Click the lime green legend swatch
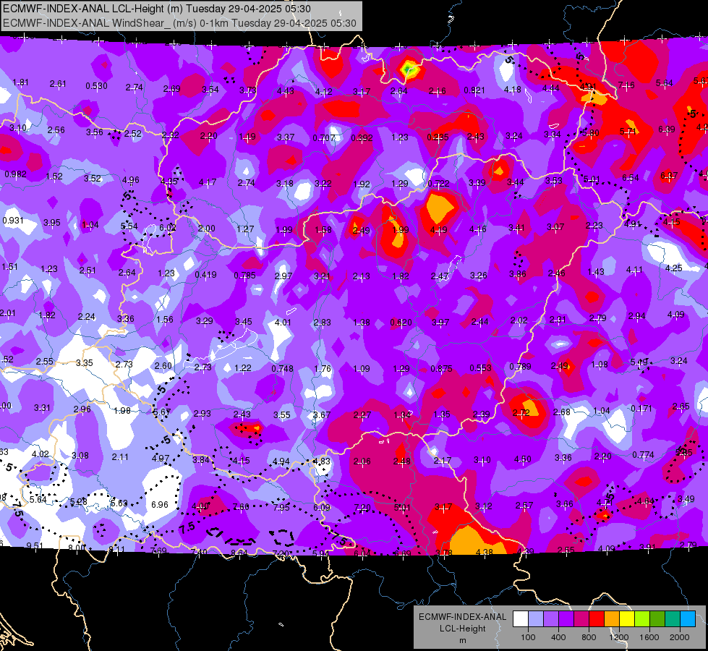 [642, 618]
